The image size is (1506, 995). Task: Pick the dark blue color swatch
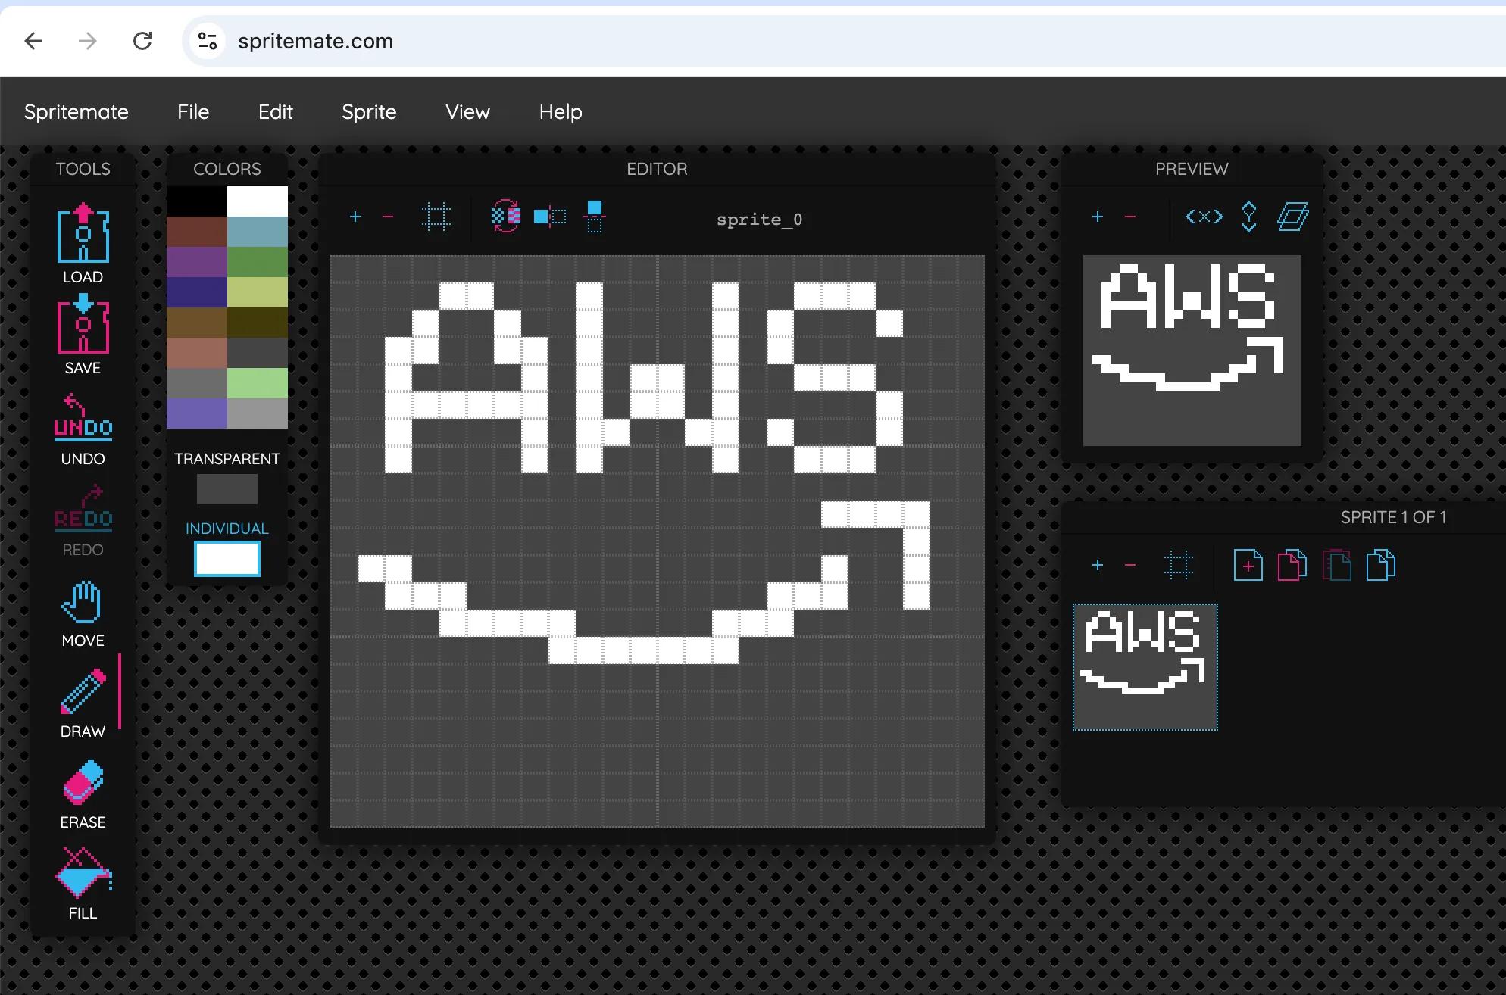tap(197, 292)
